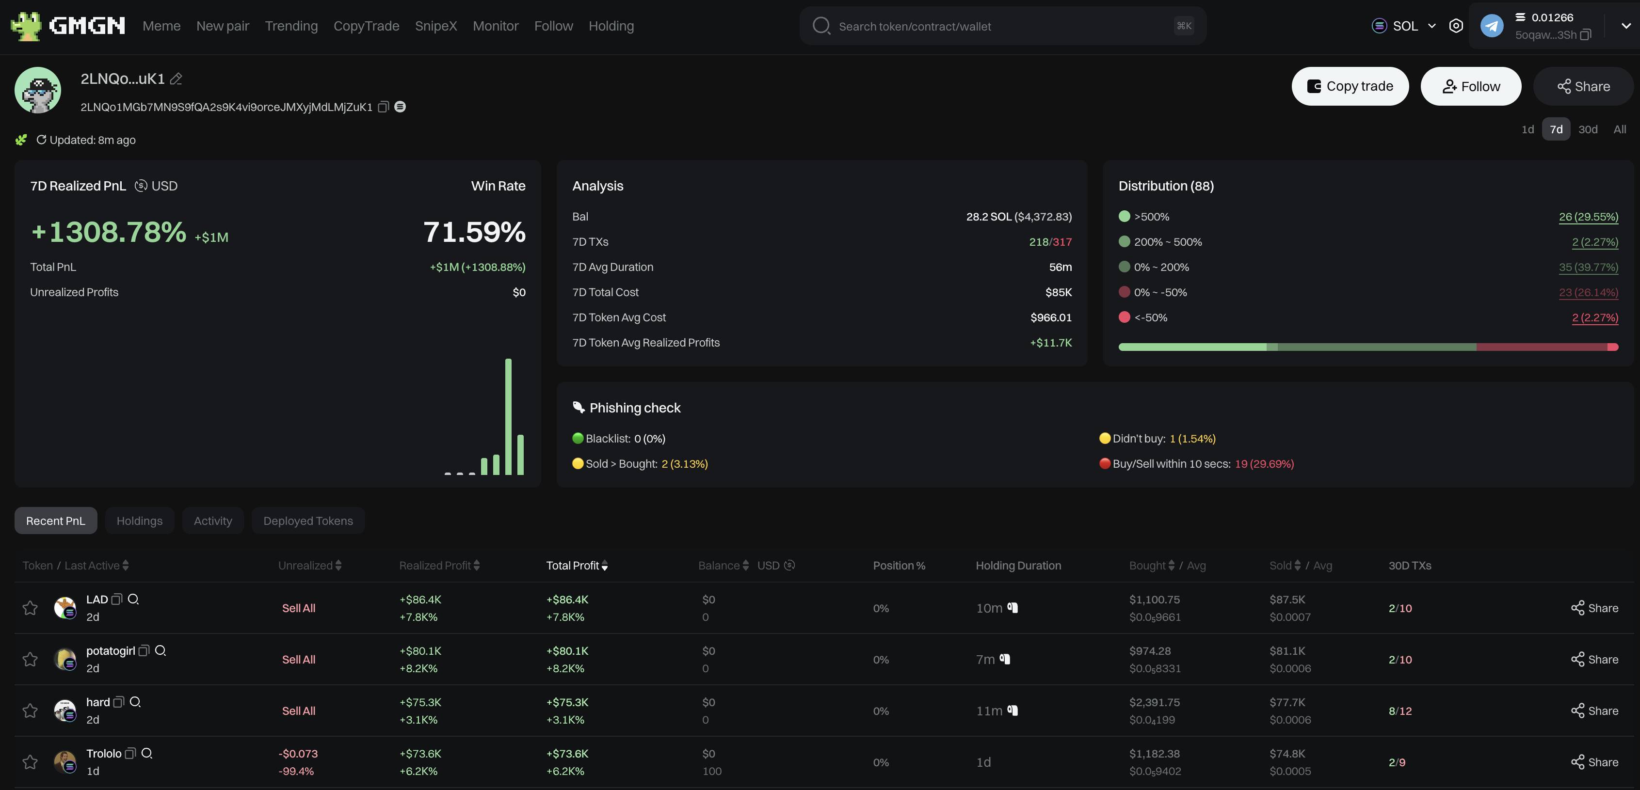Image resolution: width=1640 pixels, height=790 pixels.
Task: Click the <-50% red swatch
Action: 1125,317
